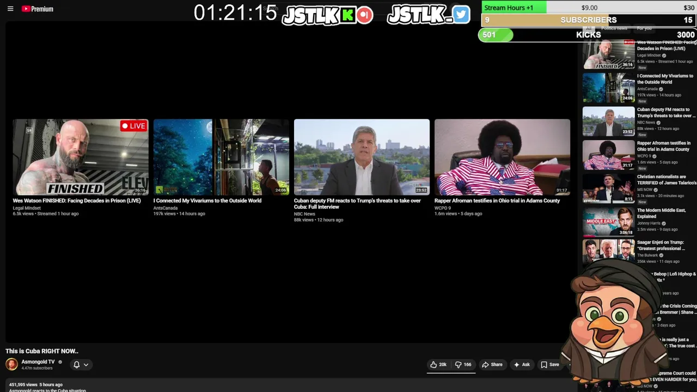Open endscreen title Cuban deputy FM reacts
The width and height of the screenshot is (697, 392).
pyautogui.click(x=357, y=204)
